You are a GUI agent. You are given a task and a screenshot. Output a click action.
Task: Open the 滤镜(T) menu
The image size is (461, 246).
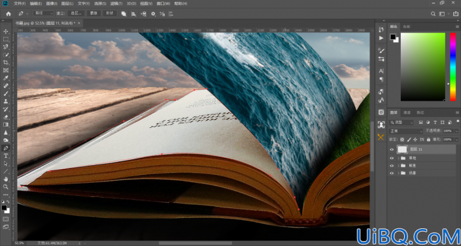coord(116,3)
